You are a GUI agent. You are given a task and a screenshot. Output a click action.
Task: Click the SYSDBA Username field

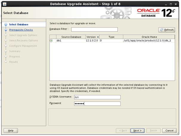point(97,97)
